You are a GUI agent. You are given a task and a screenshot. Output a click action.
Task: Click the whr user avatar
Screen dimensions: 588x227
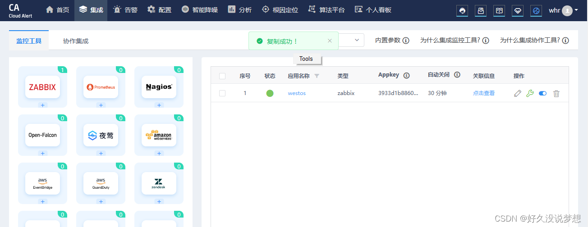[567, 10]
